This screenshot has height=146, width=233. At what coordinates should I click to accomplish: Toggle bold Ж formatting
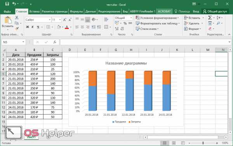pyautogui.click(x=28, y=27)
